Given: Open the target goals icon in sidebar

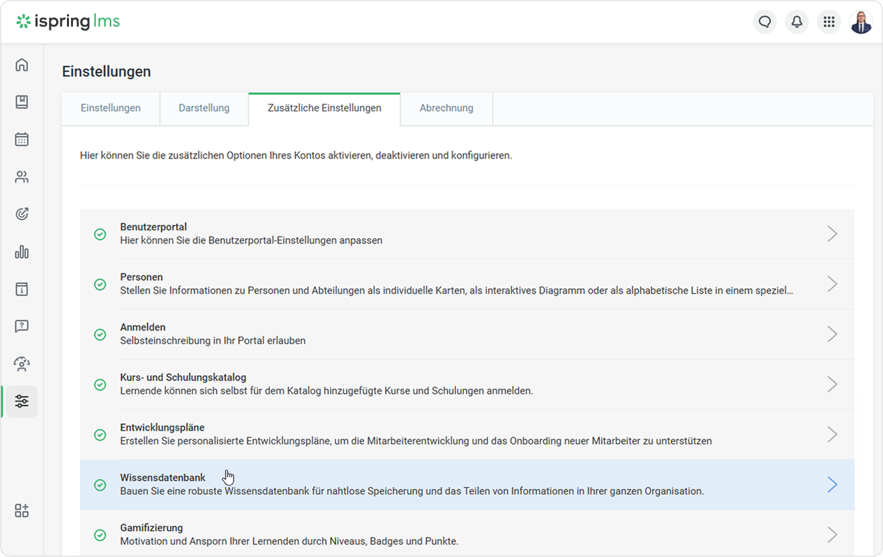Looking at the screenshot, I should [x=21, y=215].
